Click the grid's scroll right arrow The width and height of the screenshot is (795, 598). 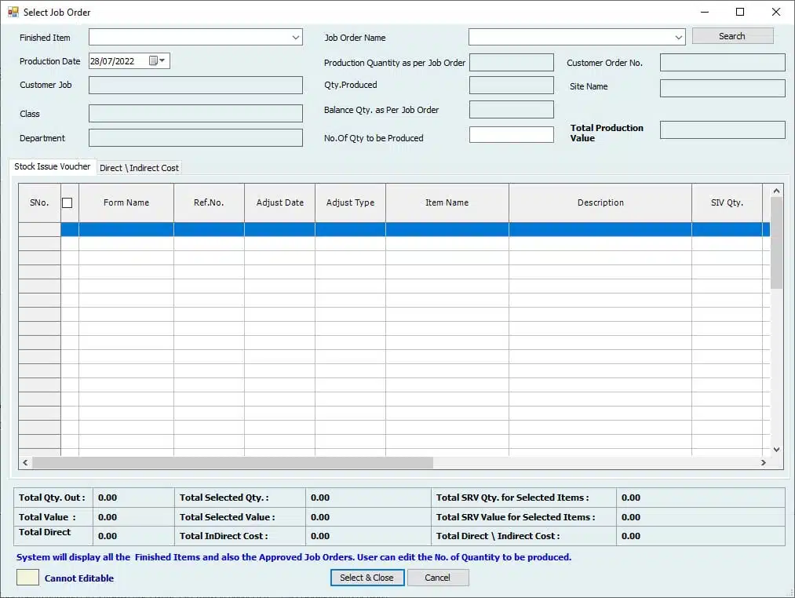point(764,462)
